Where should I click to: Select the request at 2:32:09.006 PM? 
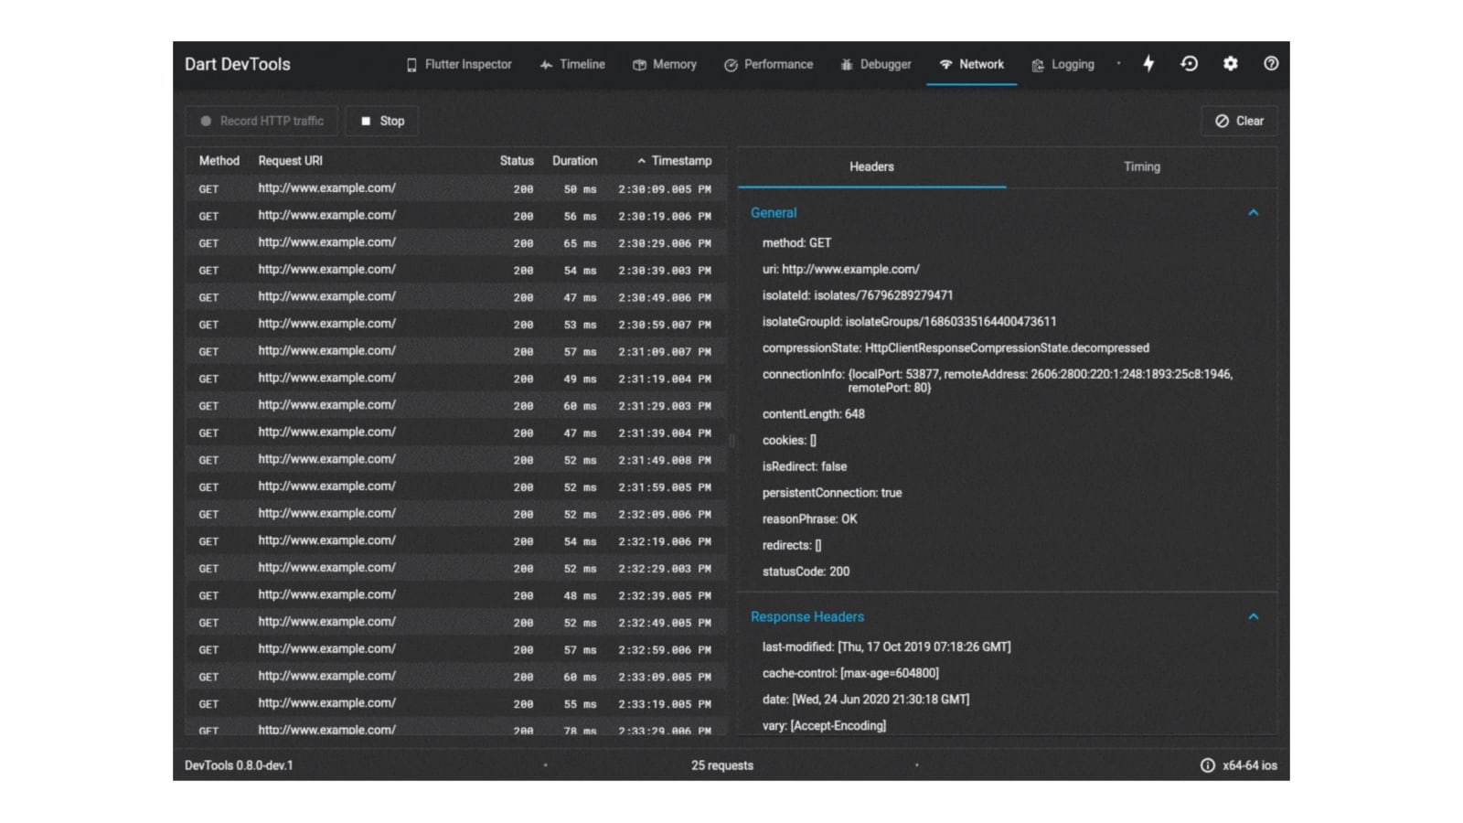(456, 514)
